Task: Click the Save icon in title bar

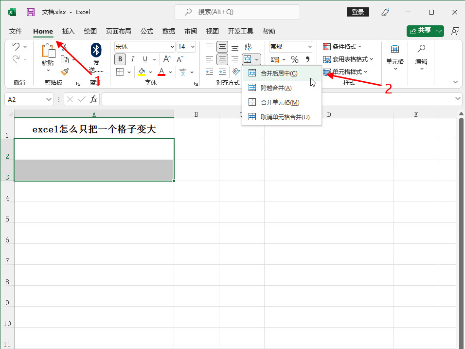Action: [31, 12]
